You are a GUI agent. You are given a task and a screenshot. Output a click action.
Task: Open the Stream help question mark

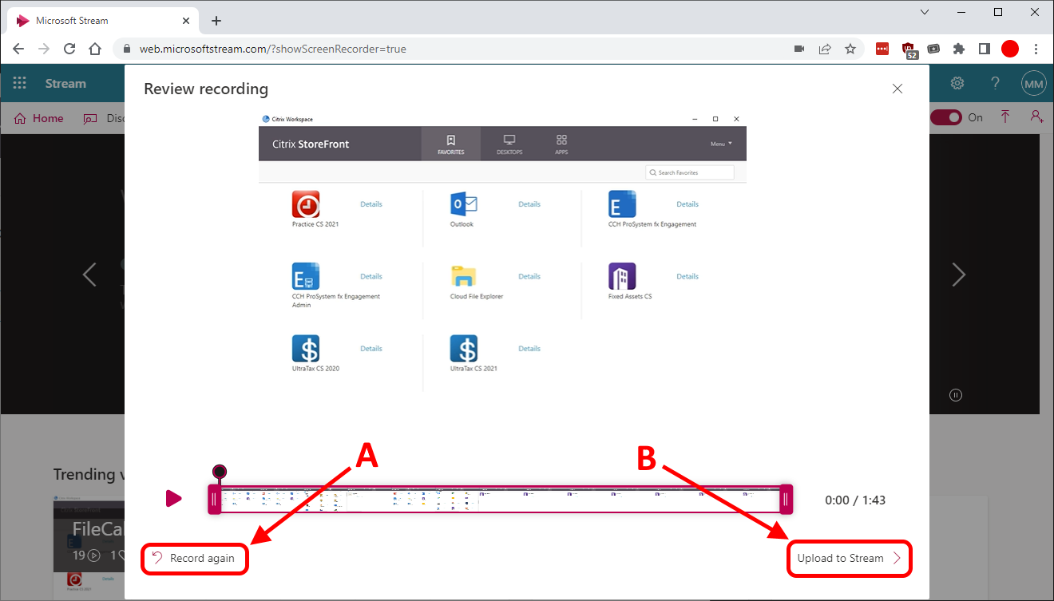pos(995,84)
